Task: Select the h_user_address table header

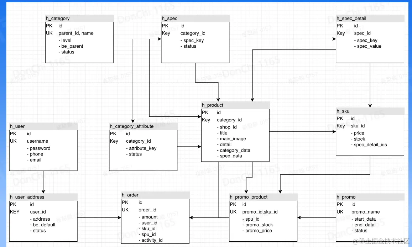Action: click(43, 197)
